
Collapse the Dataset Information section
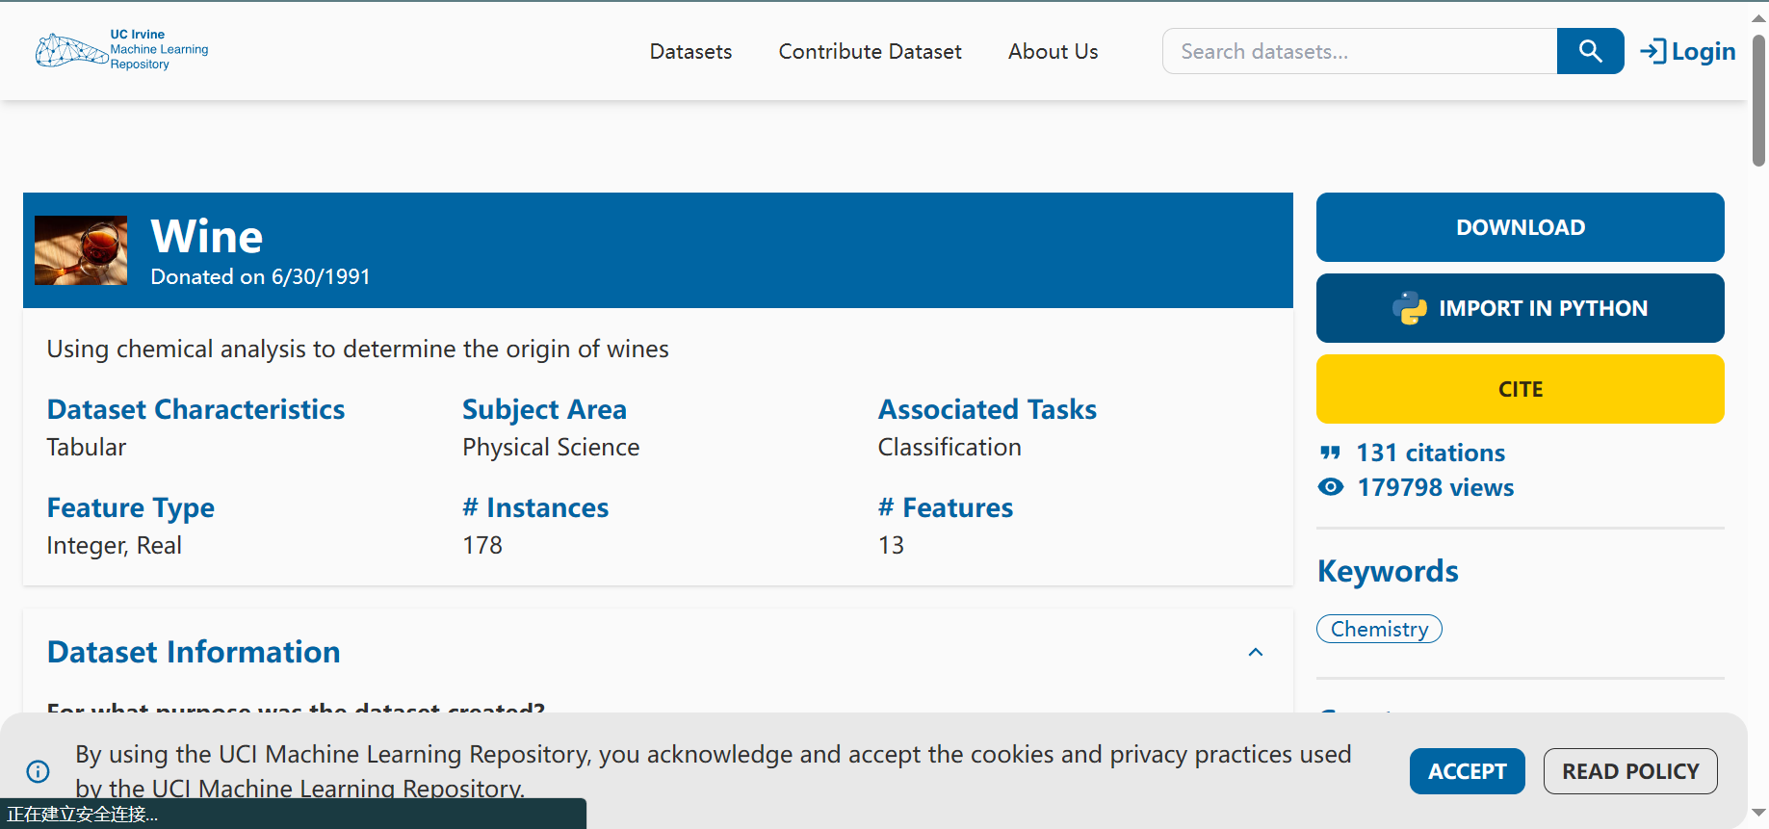point(1255,653)
